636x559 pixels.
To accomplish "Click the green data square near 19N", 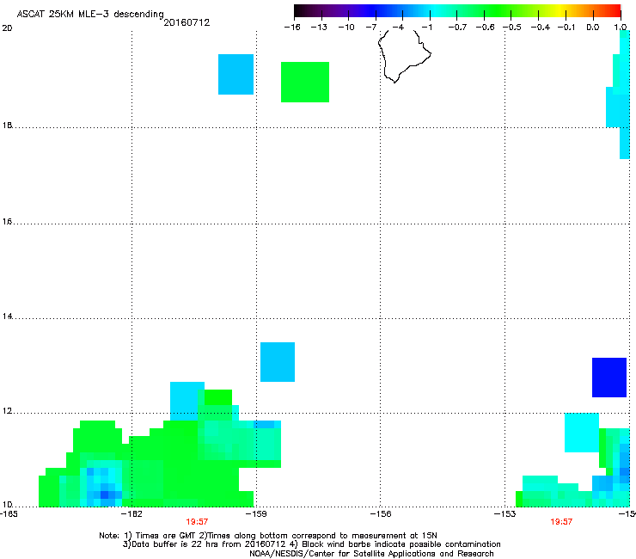I will [x=305, y=82].
